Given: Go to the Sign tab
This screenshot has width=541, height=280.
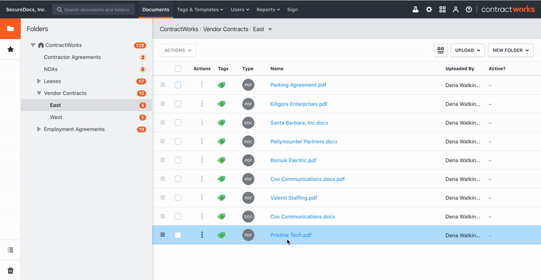Looking at the screenshot, I should pos(292,9).
